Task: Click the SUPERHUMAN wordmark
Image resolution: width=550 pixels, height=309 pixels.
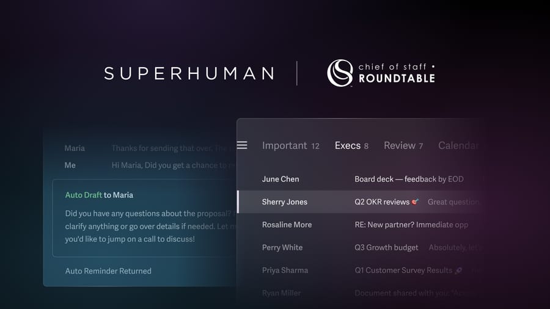Action: pyautogui.click(x=189, y=73)
